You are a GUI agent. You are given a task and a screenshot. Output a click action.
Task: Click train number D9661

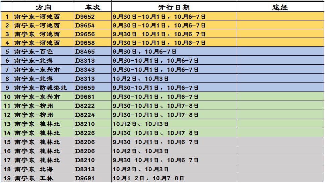85,97
